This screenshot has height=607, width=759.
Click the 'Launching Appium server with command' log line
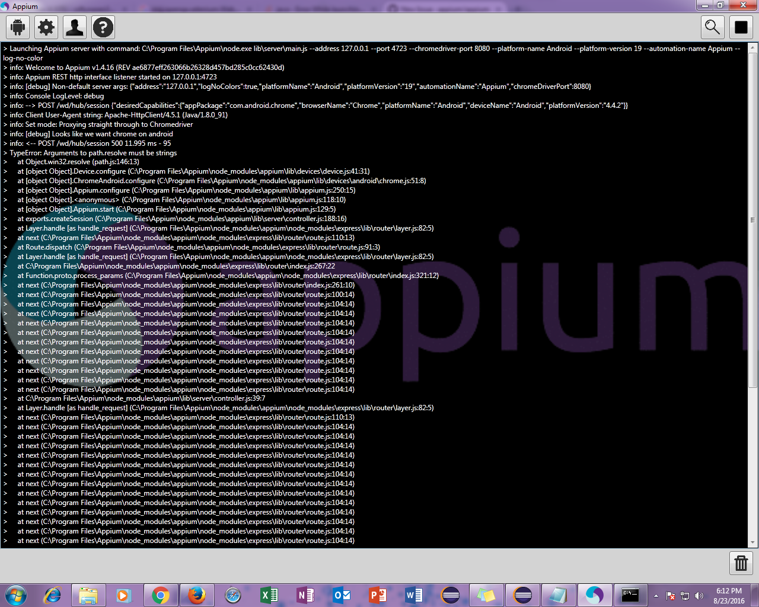click(372, 53)
